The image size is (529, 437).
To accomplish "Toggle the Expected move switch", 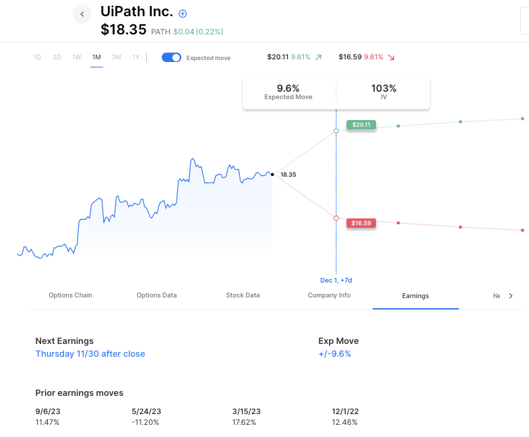I will click(172, 57).
